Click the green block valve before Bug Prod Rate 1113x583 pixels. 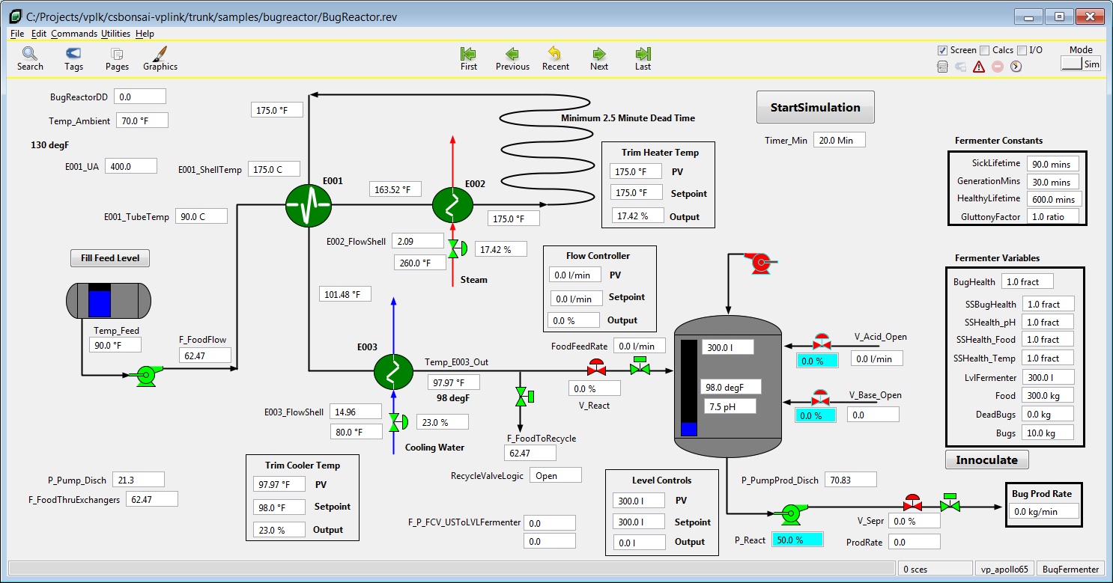click(950, 502)
